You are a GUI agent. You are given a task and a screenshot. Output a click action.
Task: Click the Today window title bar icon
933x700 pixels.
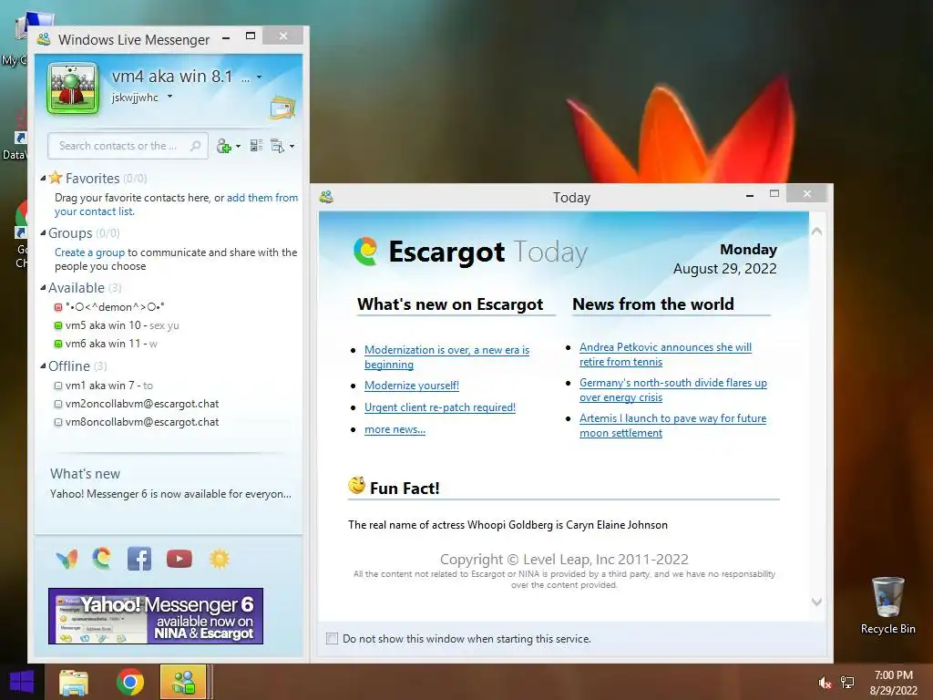click(x=326, y=197)
